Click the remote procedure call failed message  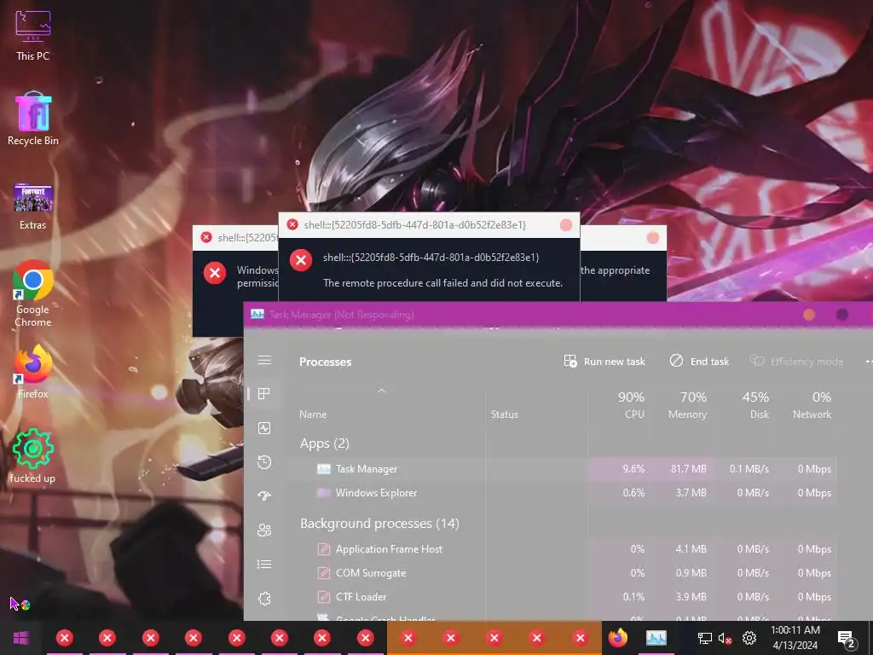point(442,283)
